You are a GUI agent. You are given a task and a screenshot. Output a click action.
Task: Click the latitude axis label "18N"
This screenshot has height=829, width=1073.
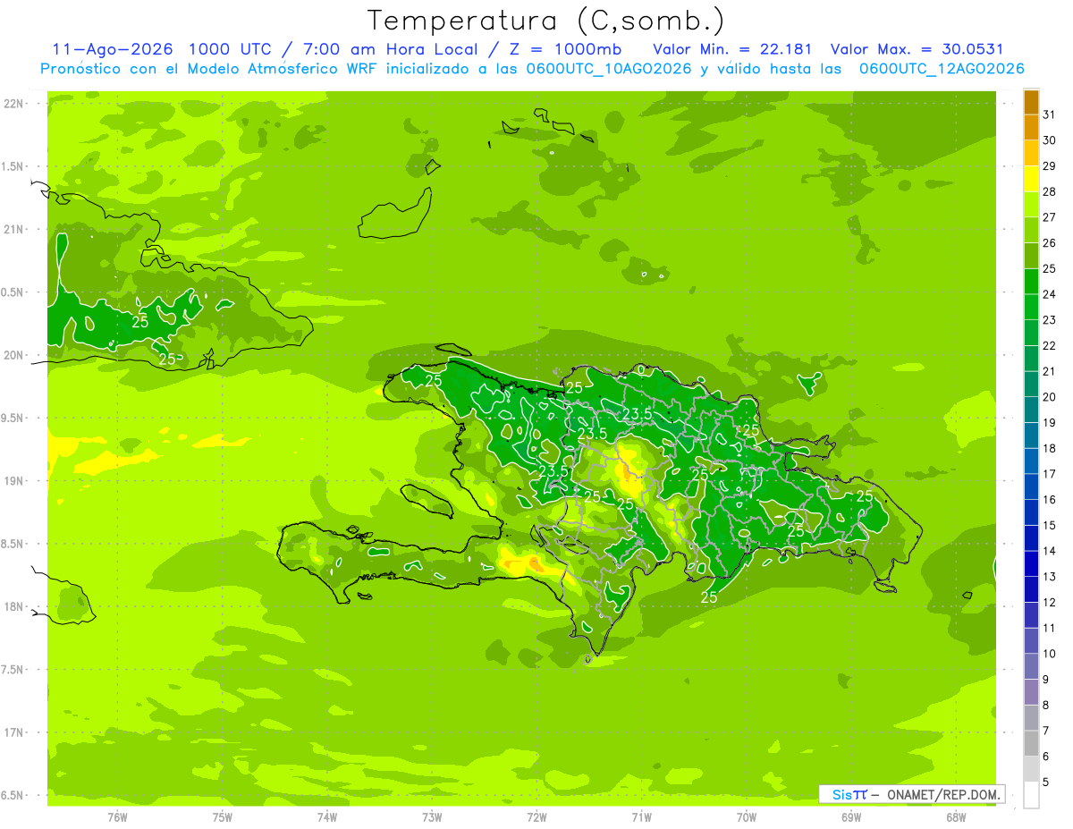13,607
